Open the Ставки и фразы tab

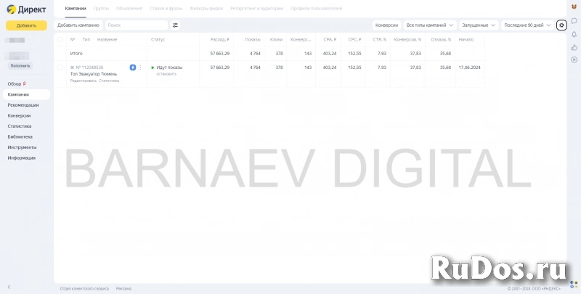click(166, 8)
